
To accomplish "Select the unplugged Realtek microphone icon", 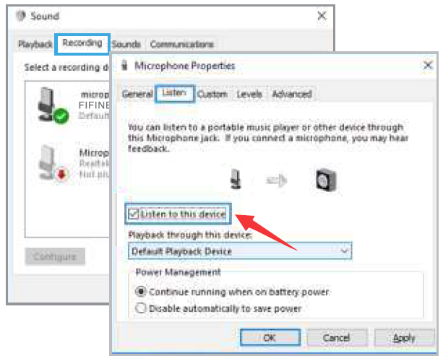I will tap(53, 163).
